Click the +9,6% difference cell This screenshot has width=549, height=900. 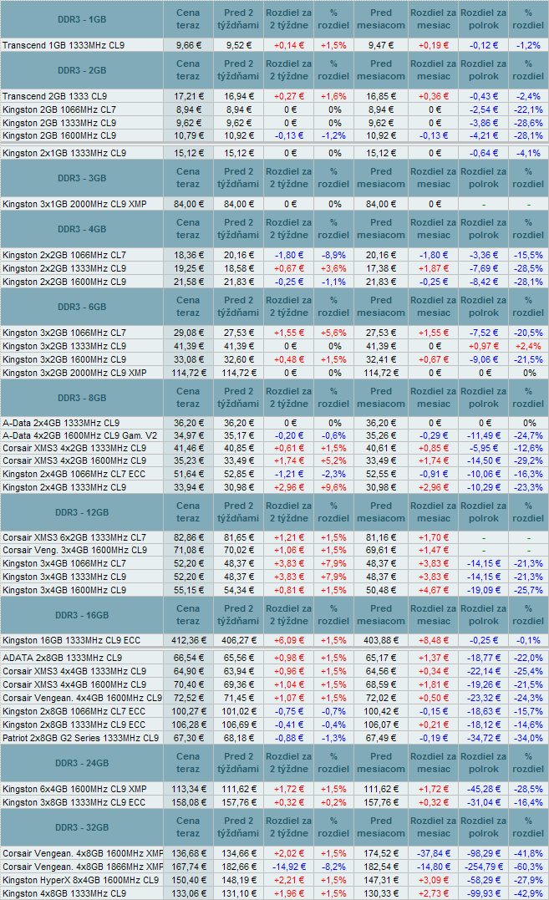coord(333,487)
